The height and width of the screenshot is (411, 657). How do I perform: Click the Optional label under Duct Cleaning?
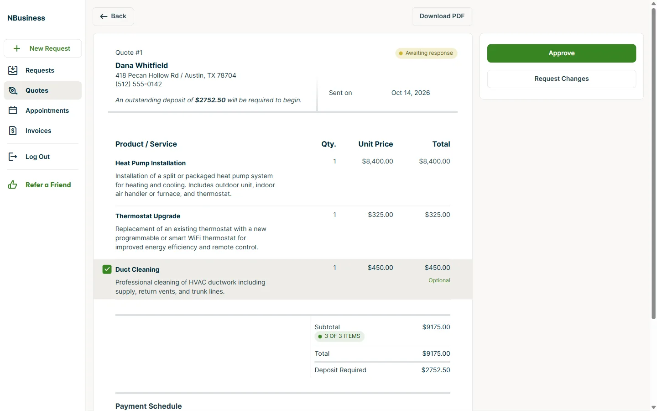(439, 280)
